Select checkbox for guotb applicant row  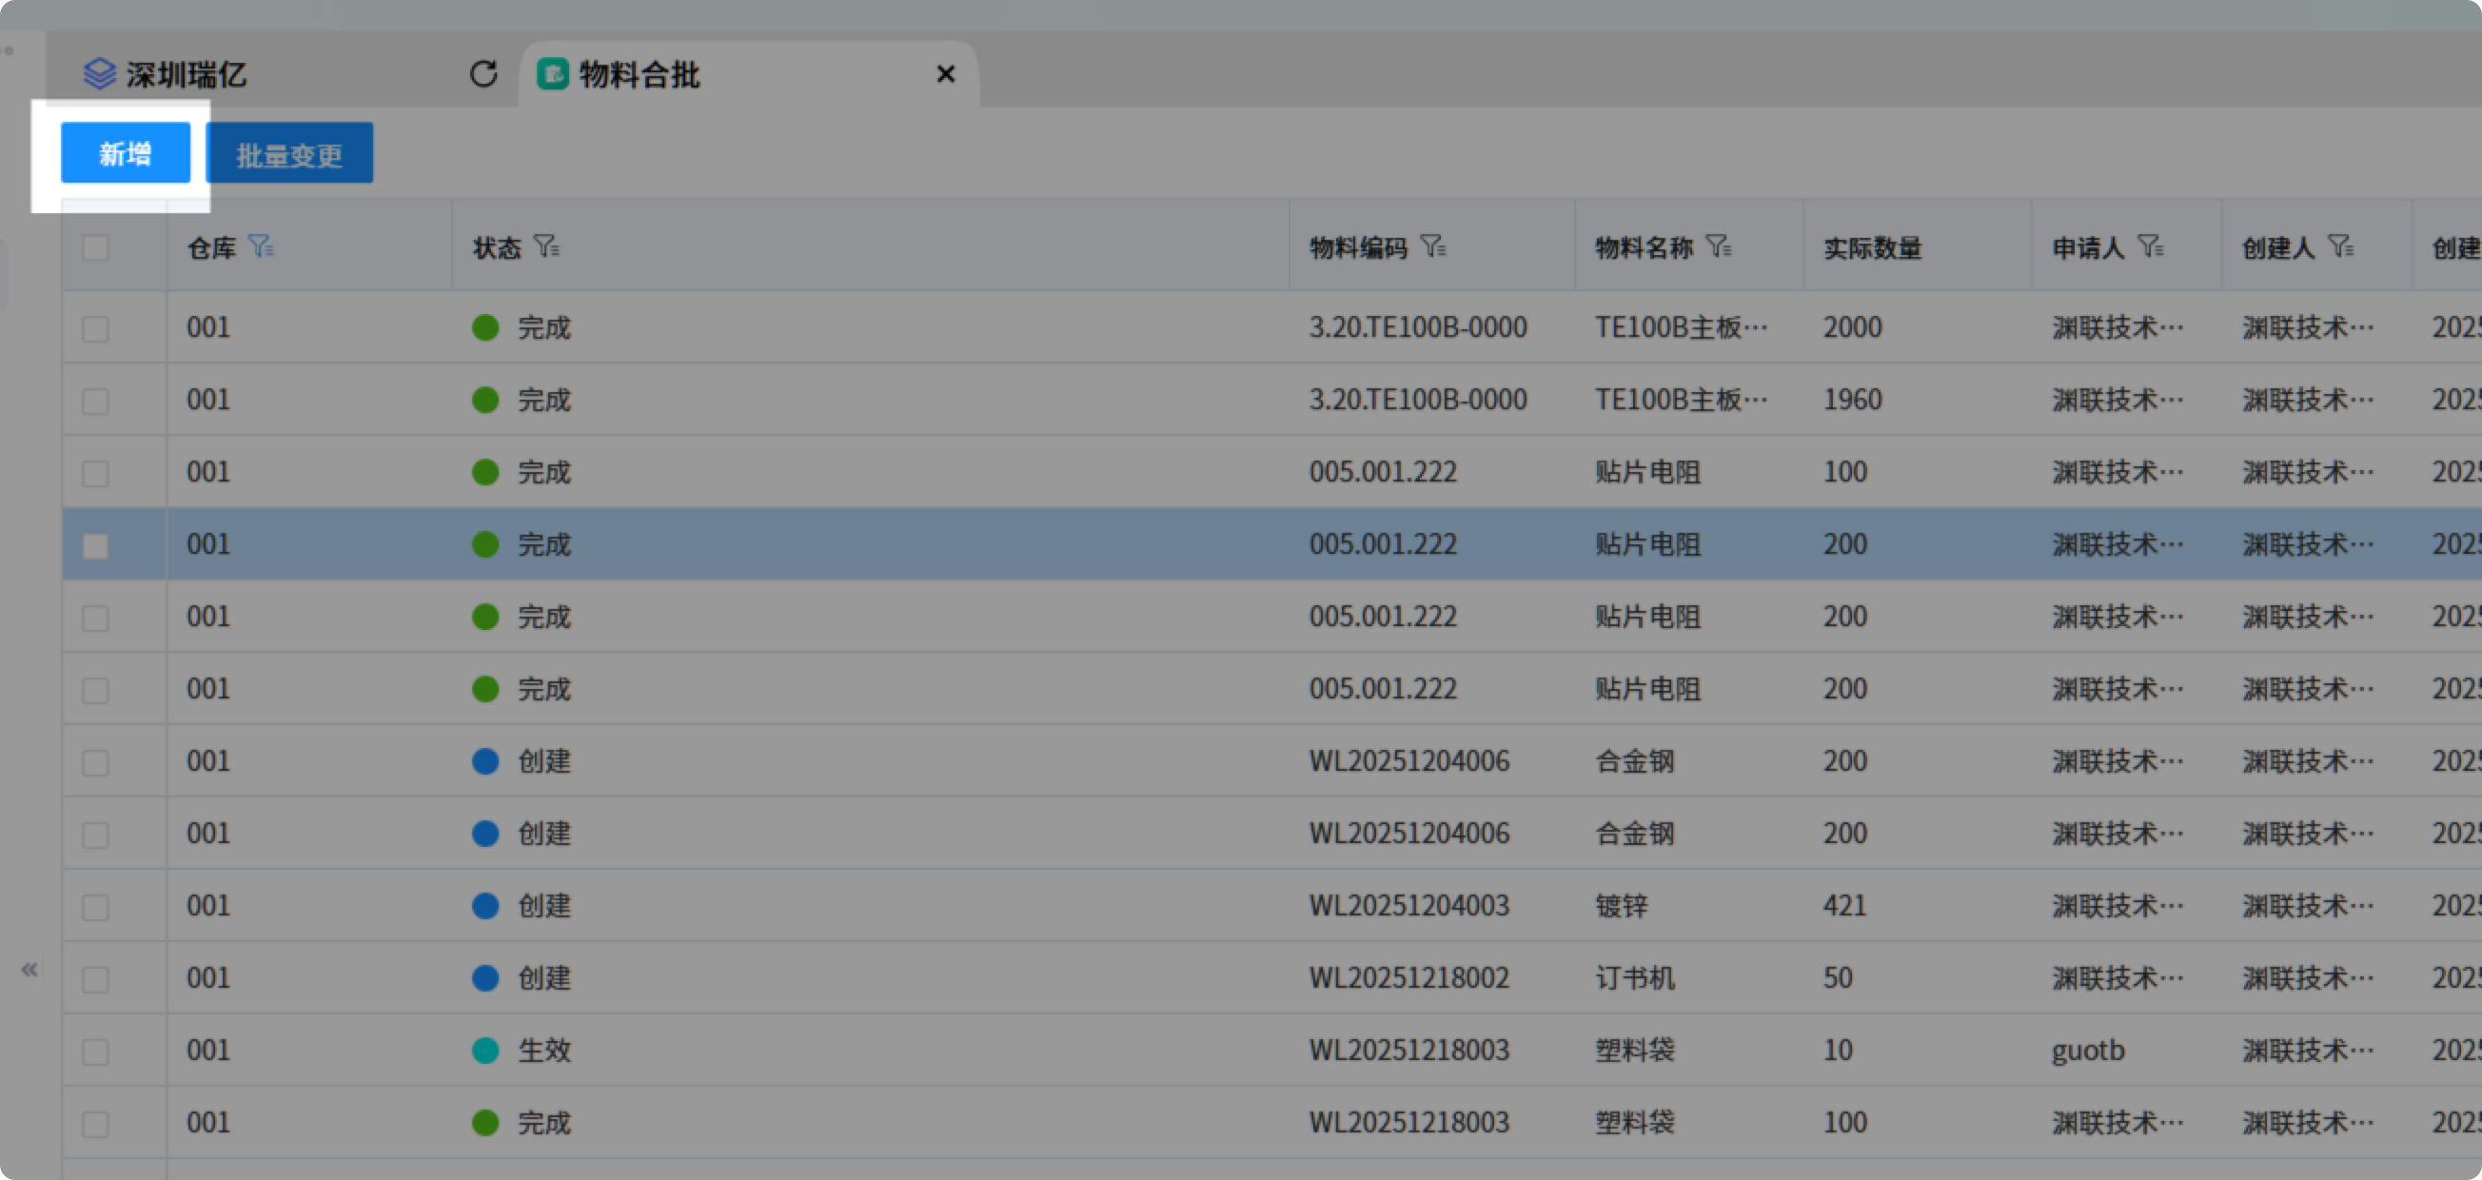(95, 1052)
